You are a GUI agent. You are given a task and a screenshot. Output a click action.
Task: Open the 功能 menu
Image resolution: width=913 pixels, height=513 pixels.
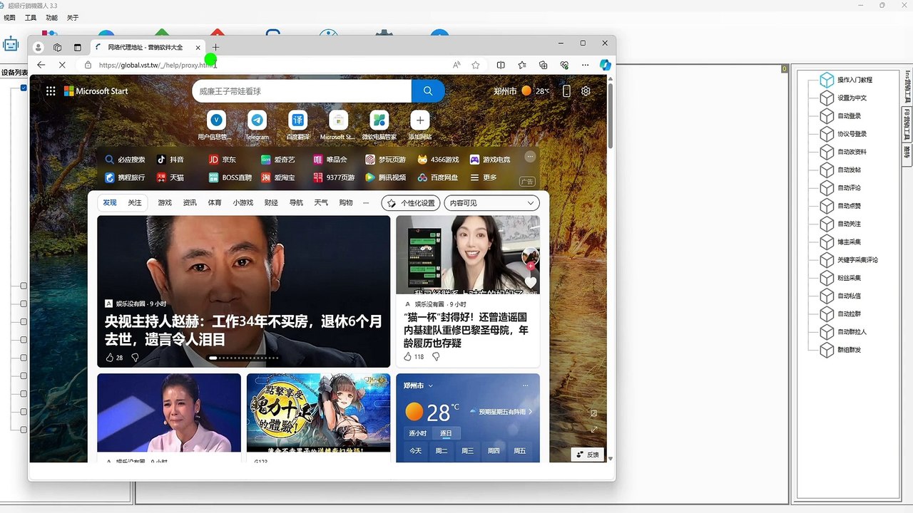[x=51, y=18]
